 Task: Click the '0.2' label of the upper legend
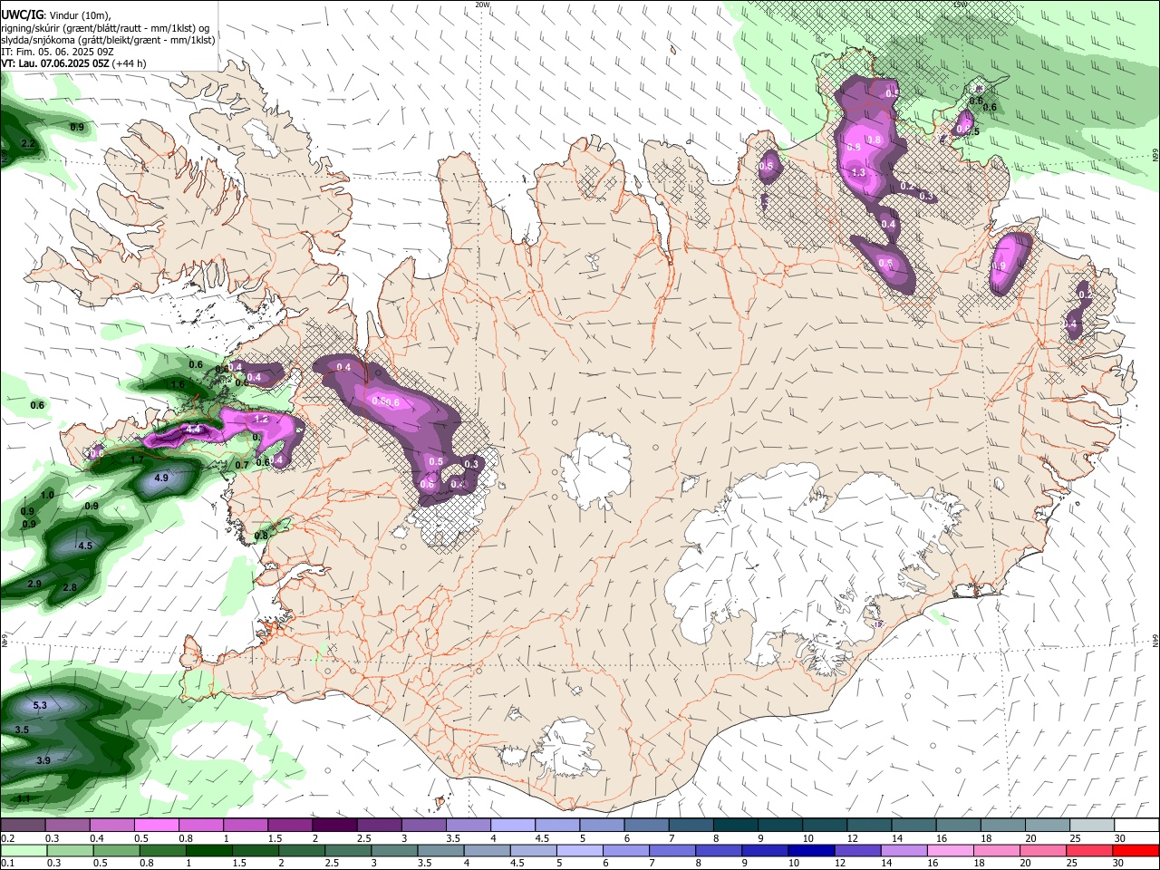[x=7, y=838]
